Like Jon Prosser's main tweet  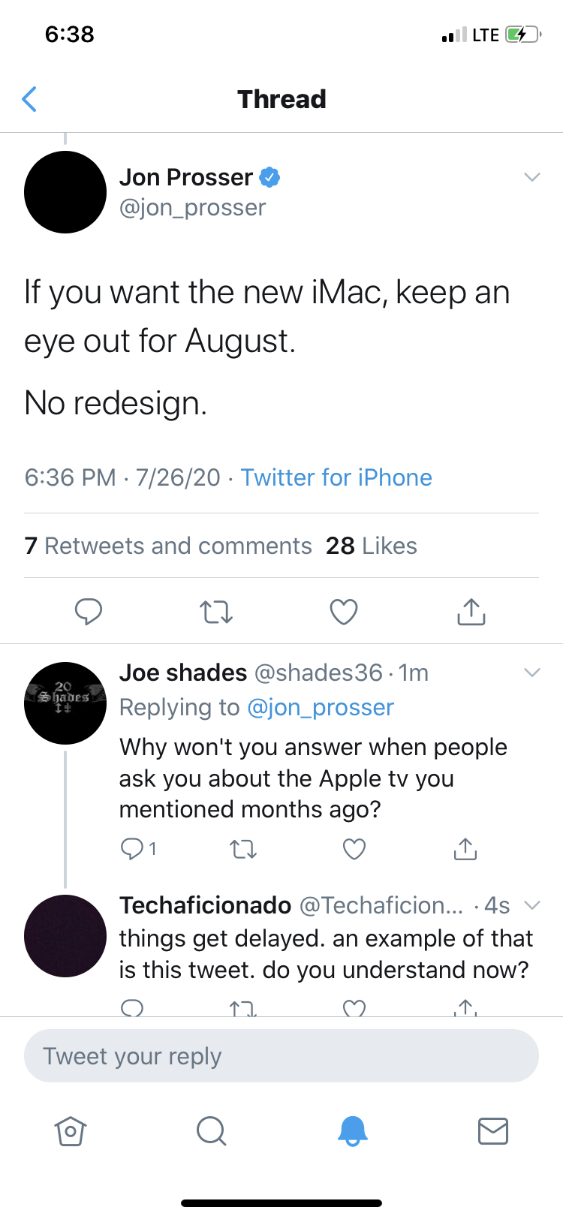pyautogui.click(x=344, y=612)
